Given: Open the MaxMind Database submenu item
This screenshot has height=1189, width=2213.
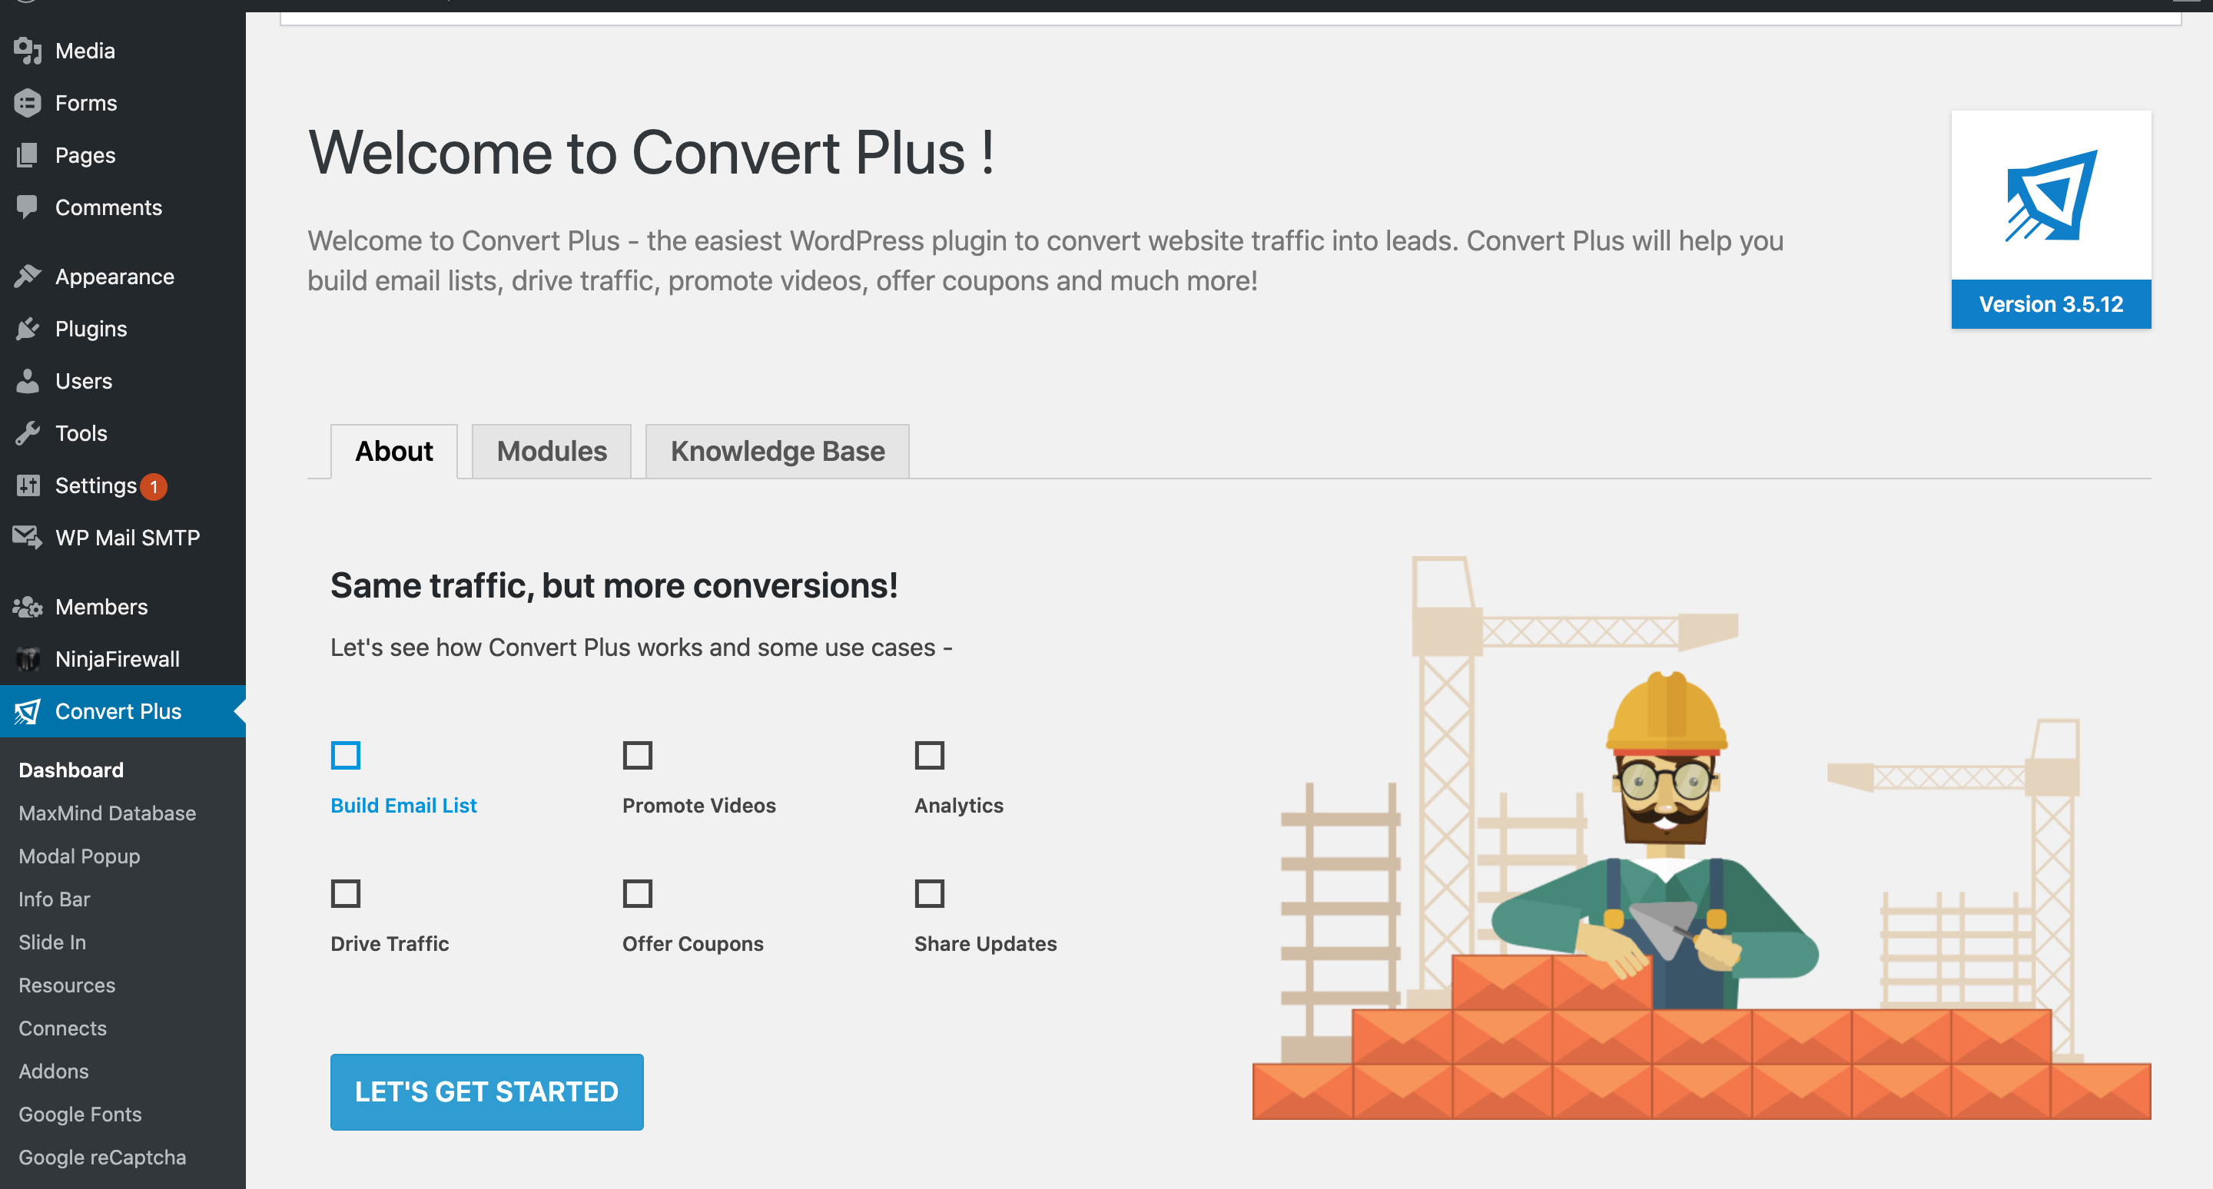Looking at the screenshot, I should click(x=108, y=813).
